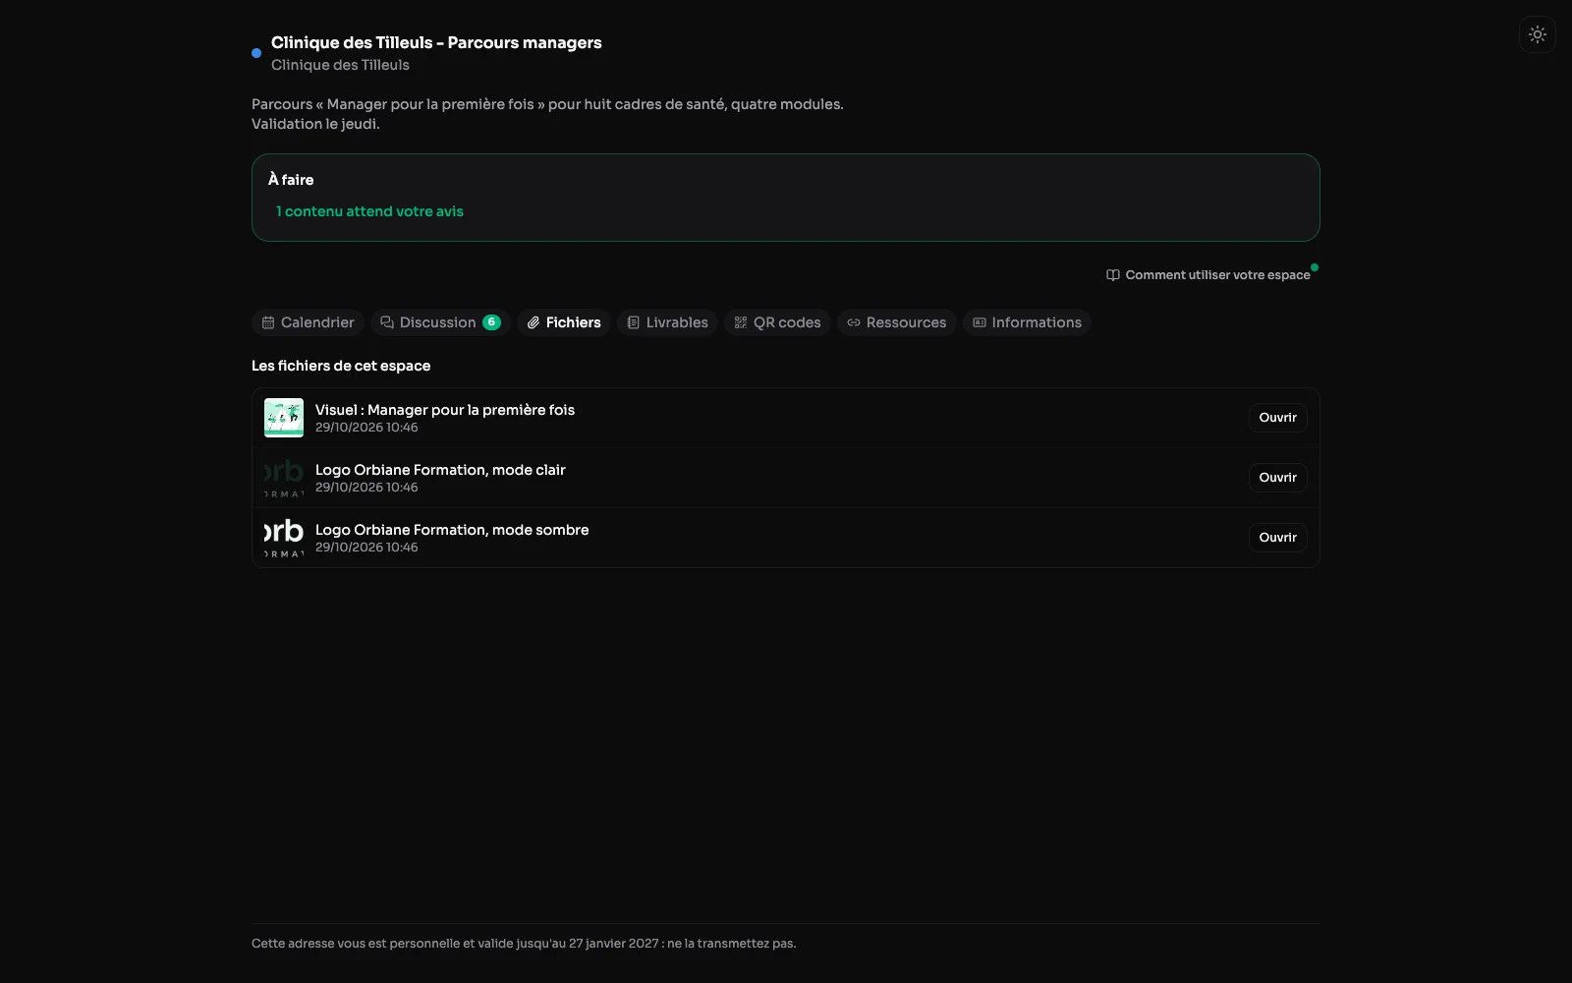This screenshot has height=983, width=1572.
Task: Switch to light theme with sun icon
Action: point(1538,34)
